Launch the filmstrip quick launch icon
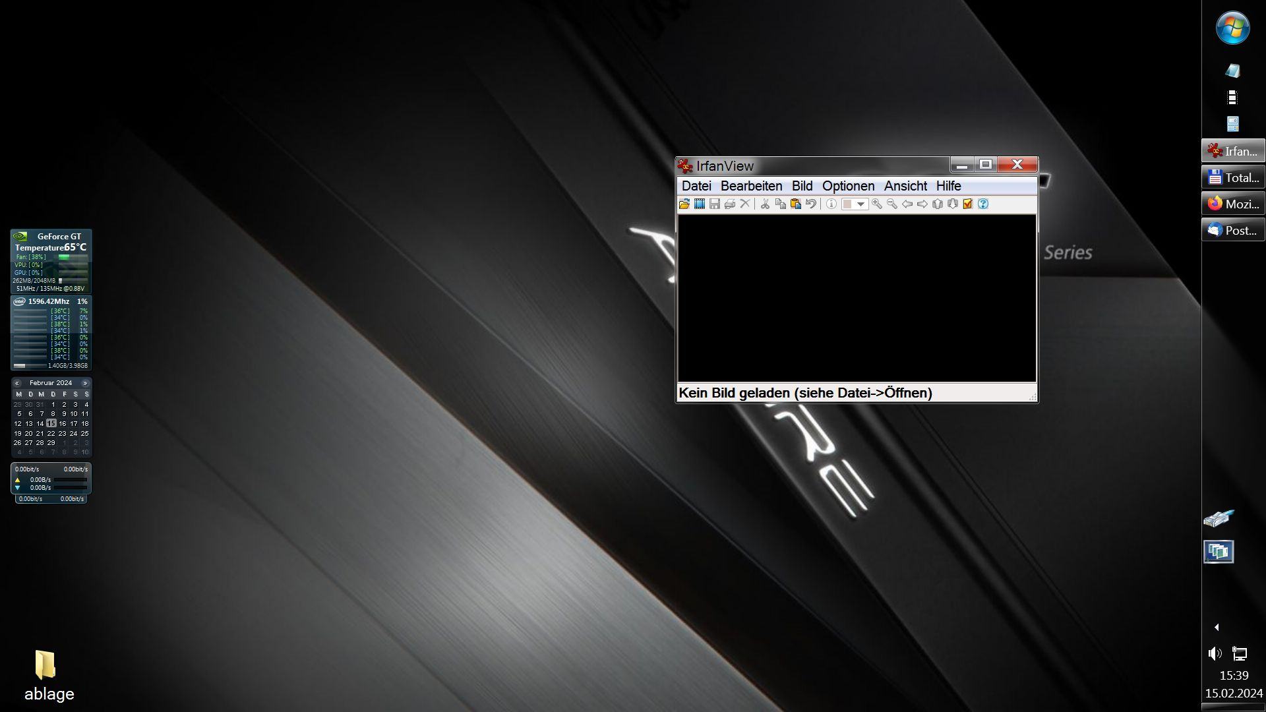The width and height of the screenshot is (1266, 712). 1232,98
